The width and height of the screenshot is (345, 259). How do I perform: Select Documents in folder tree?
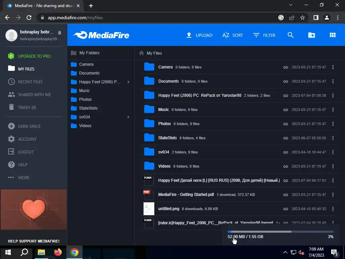(85, 73)
